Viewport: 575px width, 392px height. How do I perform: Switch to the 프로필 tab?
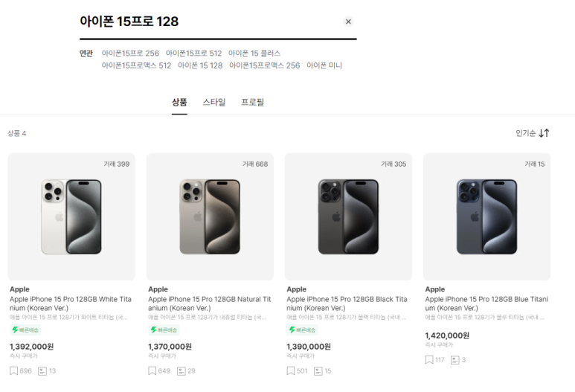click(x=252, y=102)
